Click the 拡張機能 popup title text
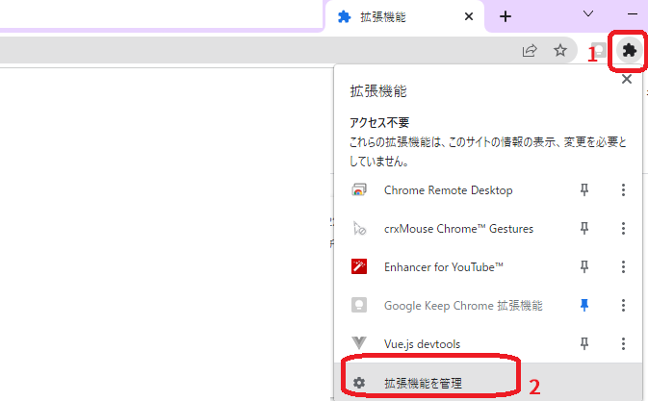Image resolution: width=648 pixels, height=401 pixels. (378, 91)
